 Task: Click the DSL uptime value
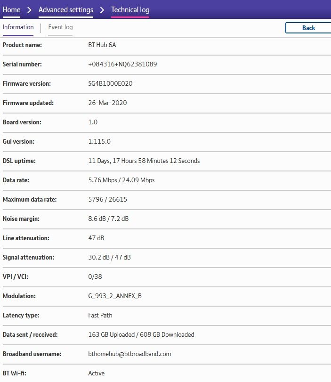(x=144, y=161)
